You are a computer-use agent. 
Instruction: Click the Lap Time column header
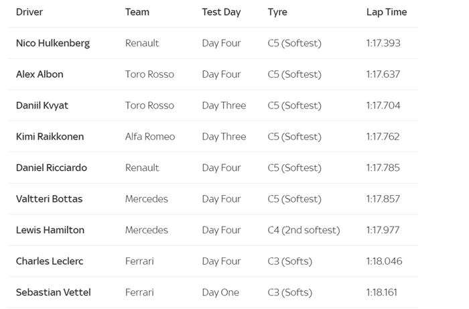[387, 12]
